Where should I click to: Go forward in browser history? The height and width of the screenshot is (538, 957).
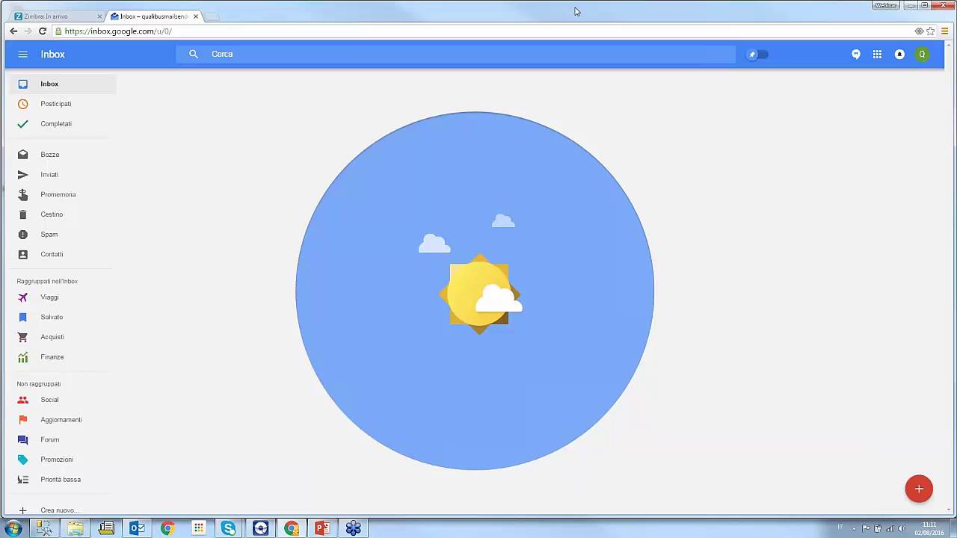(28, 31)
